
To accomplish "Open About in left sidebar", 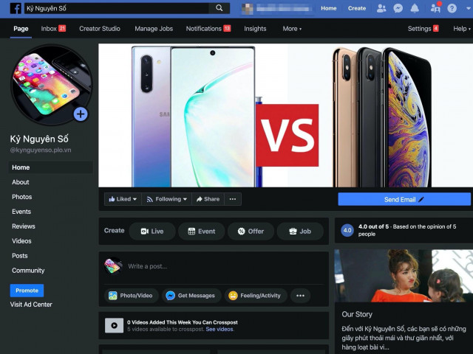I will (20, 182).
